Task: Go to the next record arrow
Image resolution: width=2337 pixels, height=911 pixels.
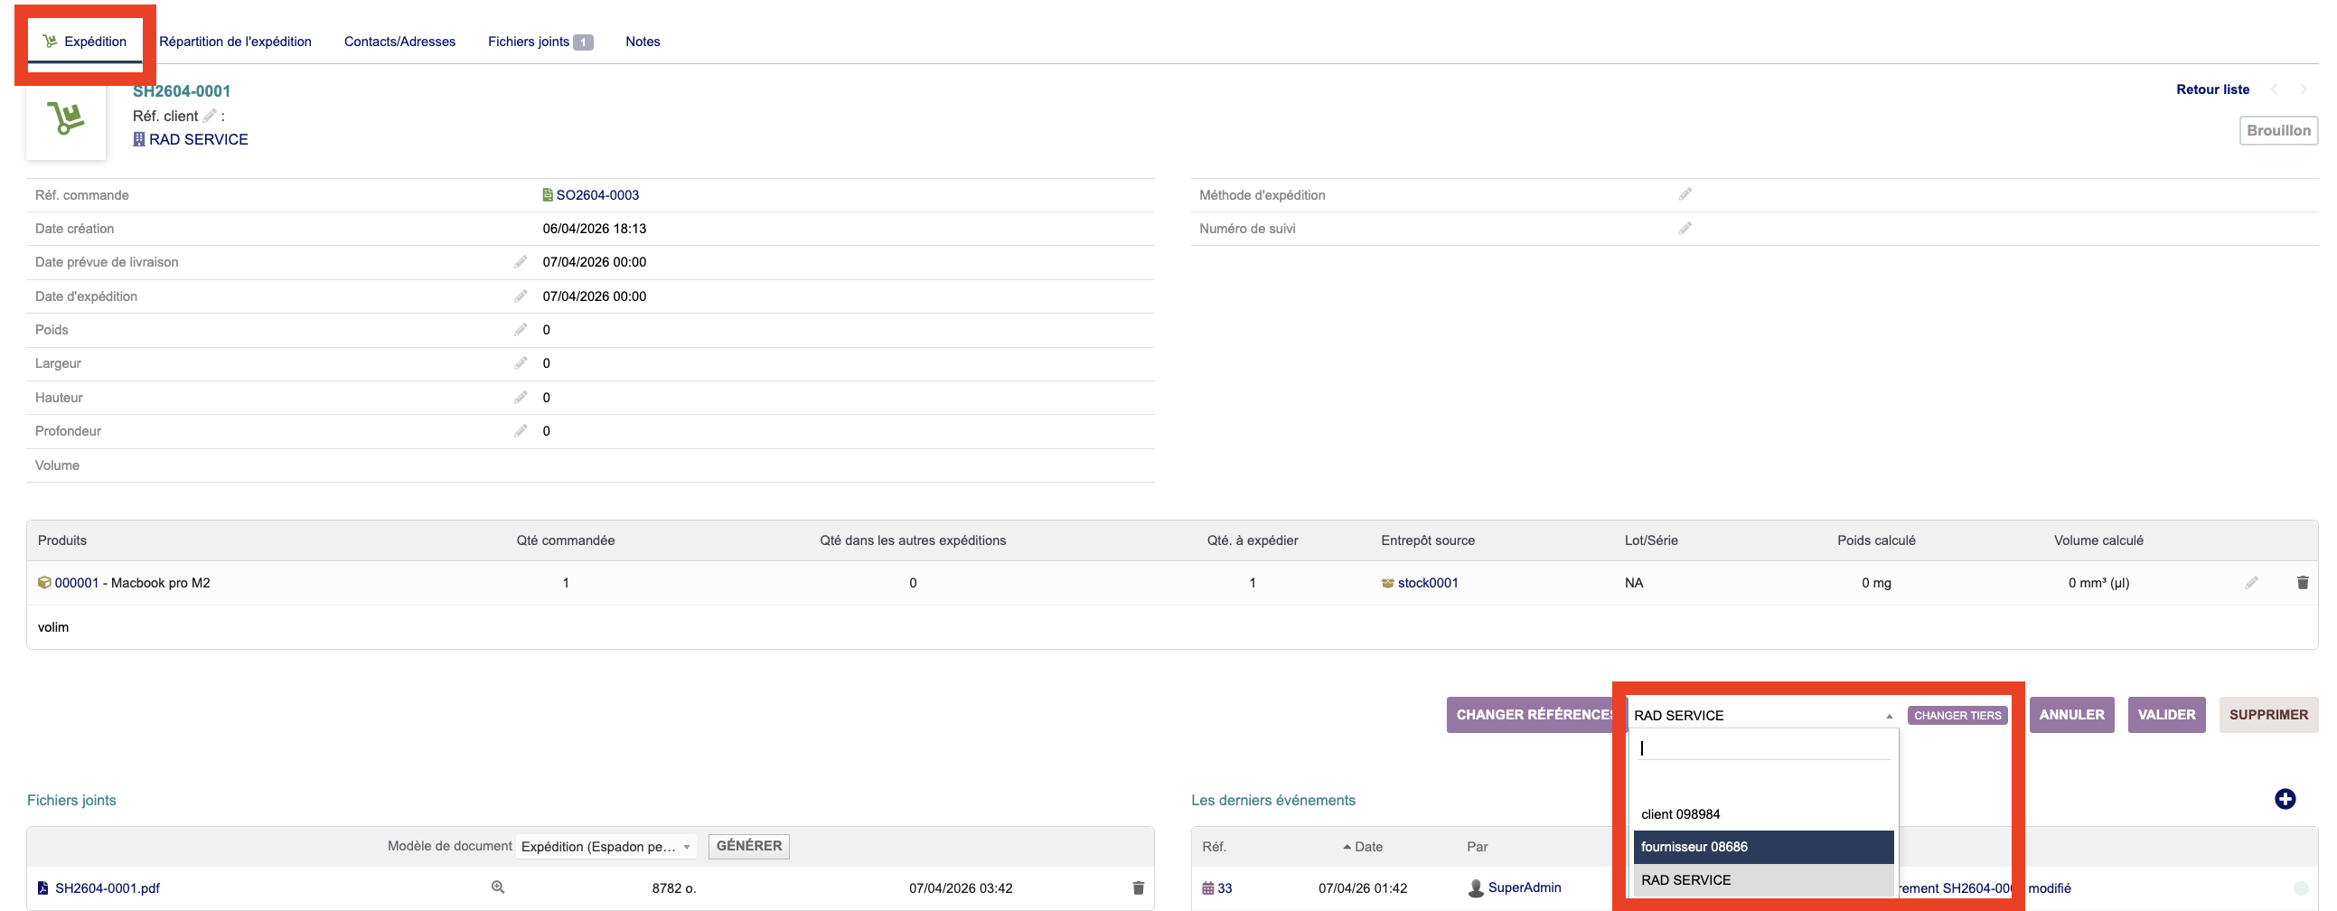Action: [2304, 89]
